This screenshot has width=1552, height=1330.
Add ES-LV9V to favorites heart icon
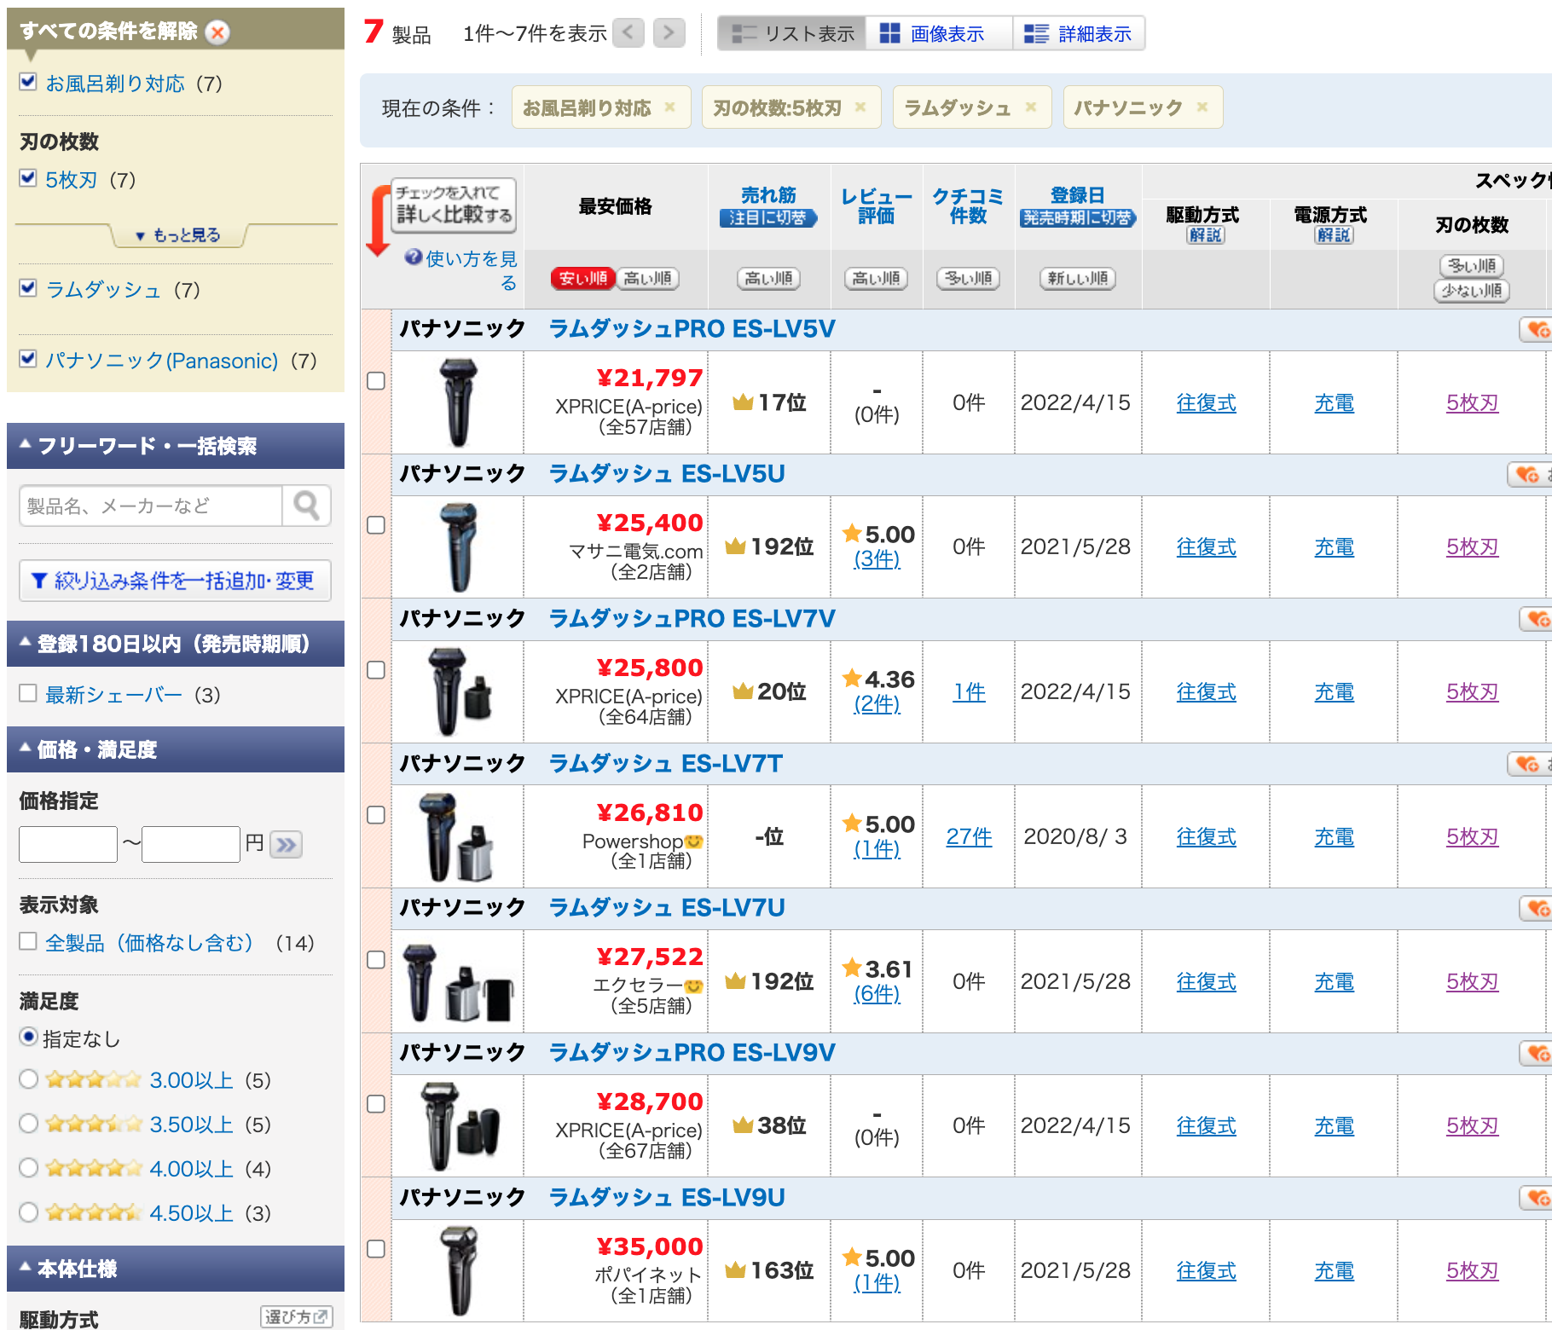pos(1538,1054)
